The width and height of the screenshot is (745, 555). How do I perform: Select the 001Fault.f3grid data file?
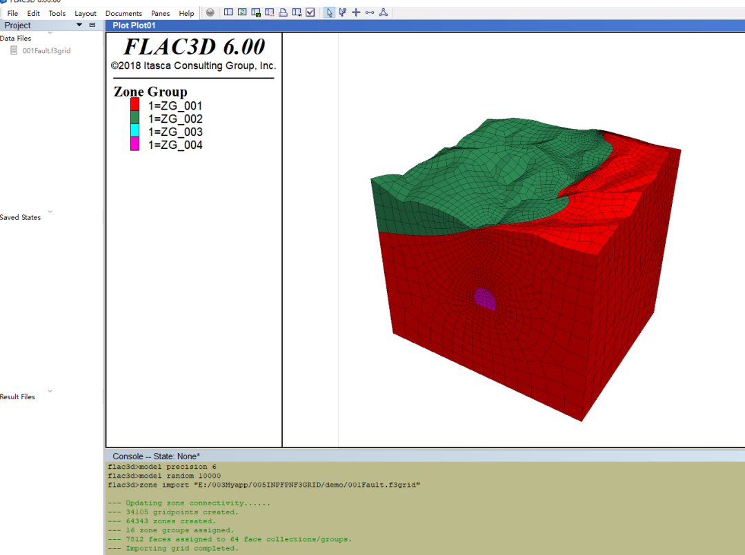click(46, 50)
